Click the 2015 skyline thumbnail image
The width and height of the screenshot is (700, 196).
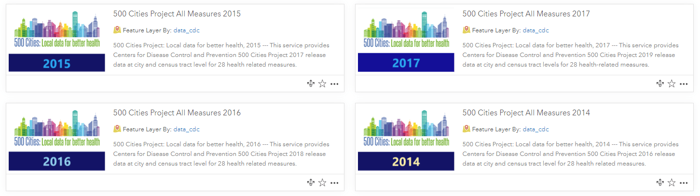(x=57, y=41)
